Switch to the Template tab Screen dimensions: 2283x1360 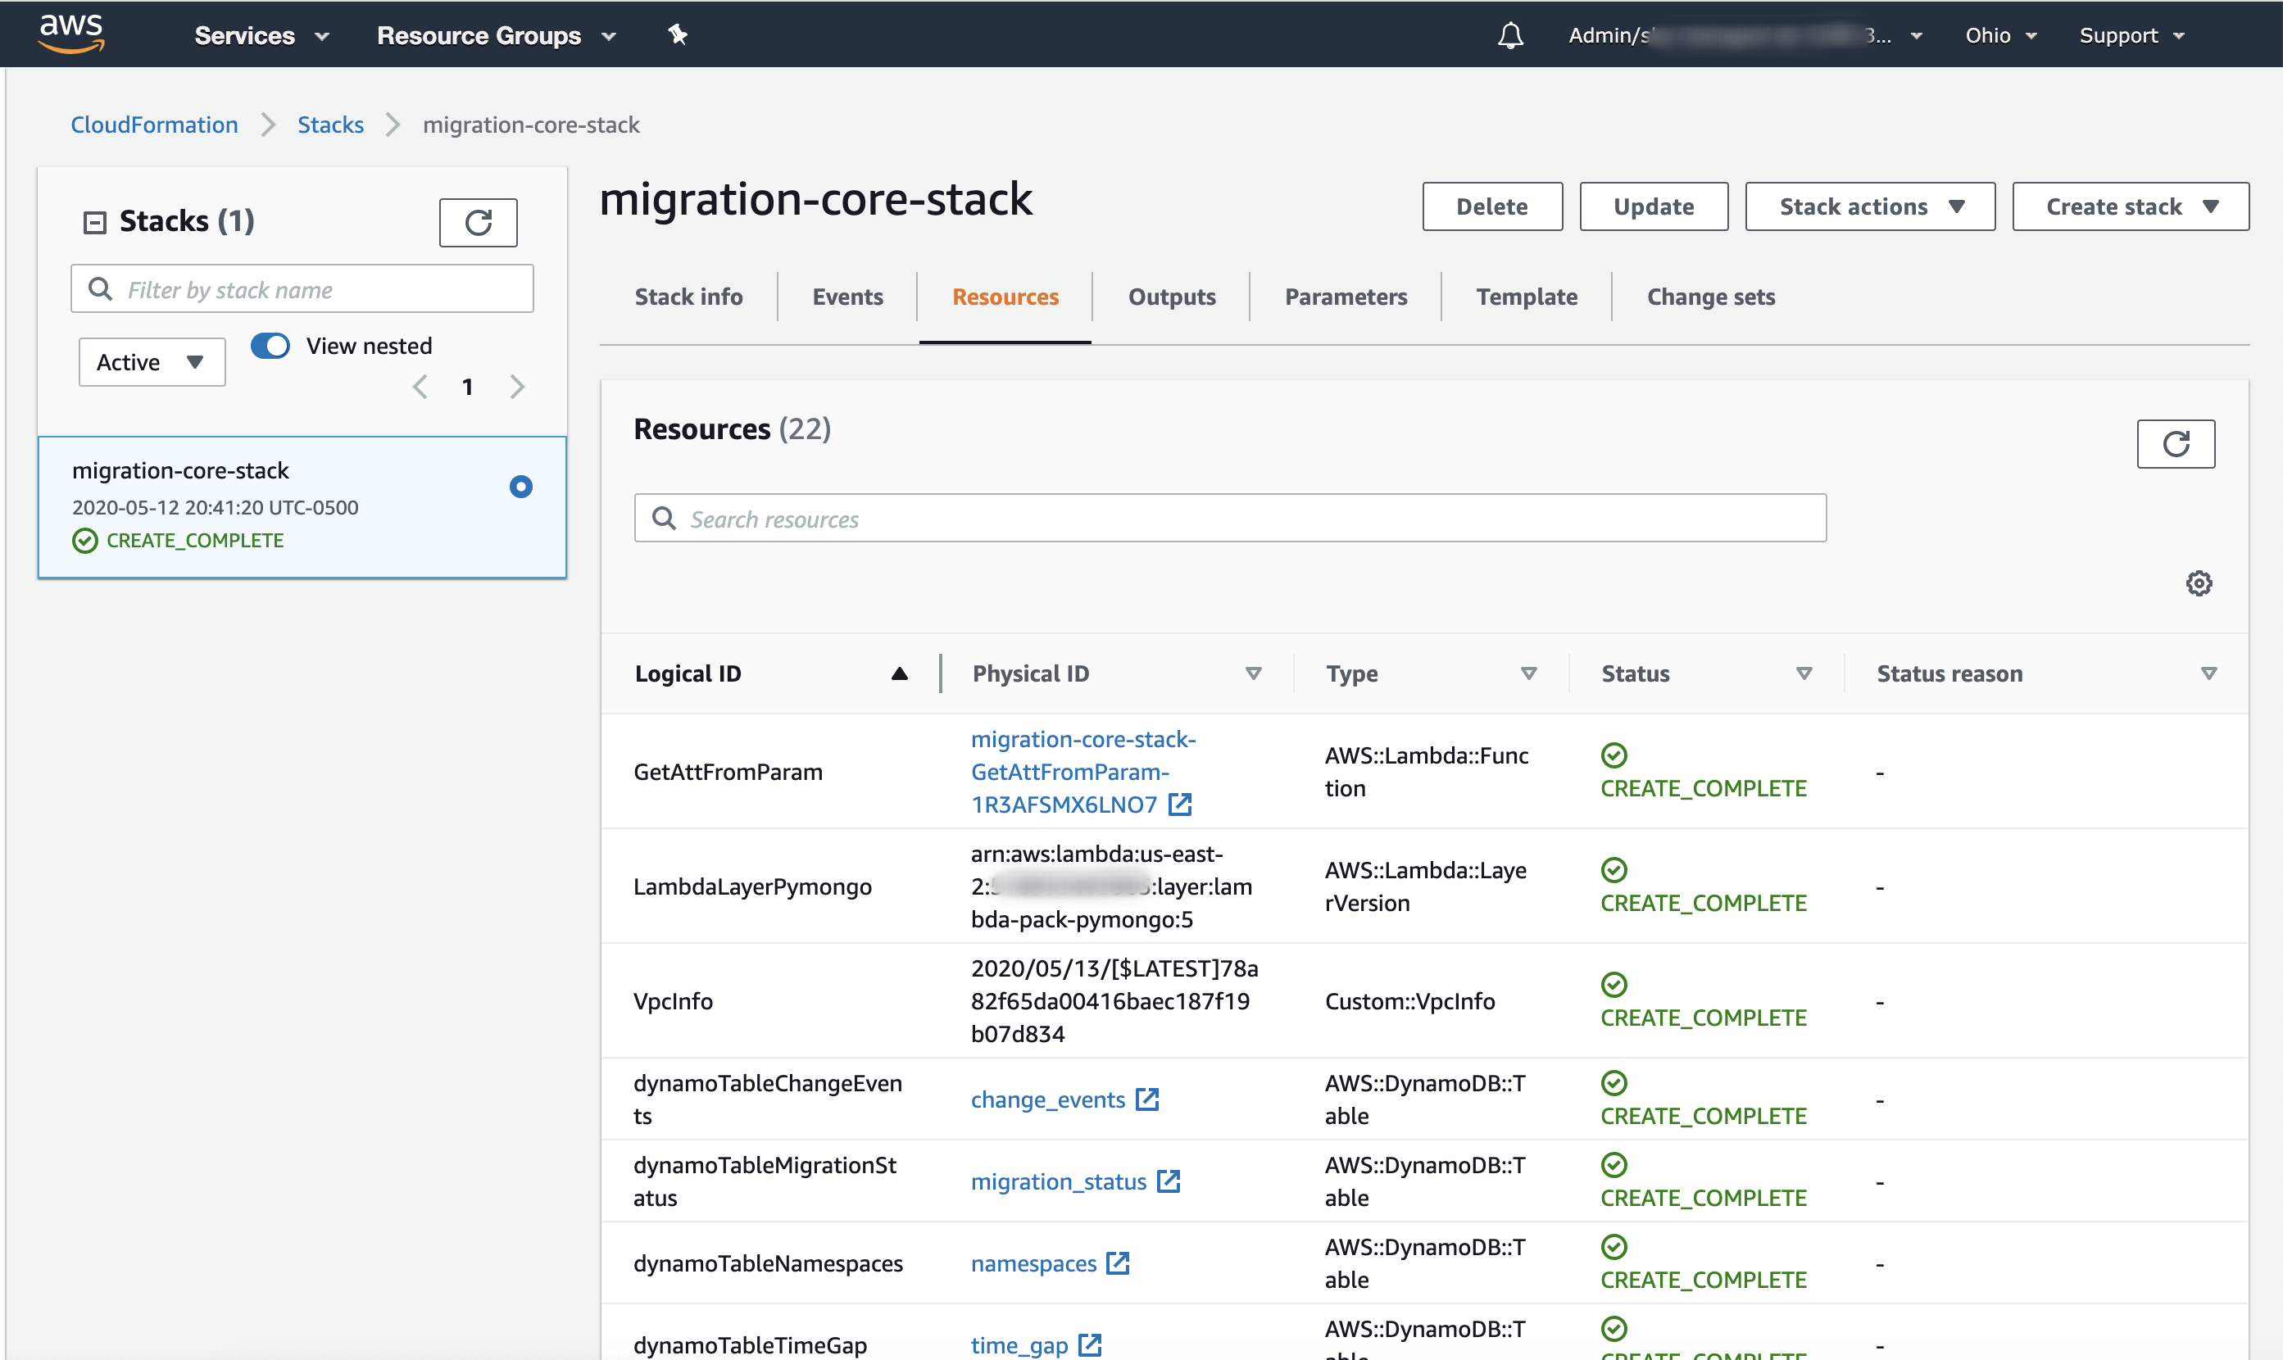tap(1526, 297)
